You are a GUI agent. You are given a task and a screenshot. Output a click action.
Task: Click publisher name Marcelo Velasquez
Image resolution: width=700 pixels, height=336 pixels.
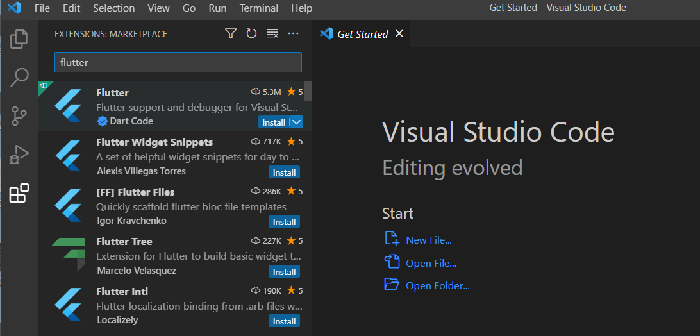coord(136,271)
